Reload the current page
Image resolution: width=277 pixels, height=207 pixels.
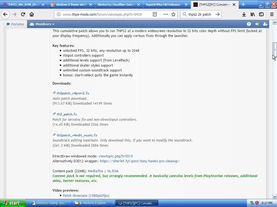23,14
